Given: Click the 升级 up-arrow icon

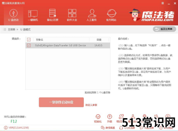Looking at the screenshot, I should 109,117.
